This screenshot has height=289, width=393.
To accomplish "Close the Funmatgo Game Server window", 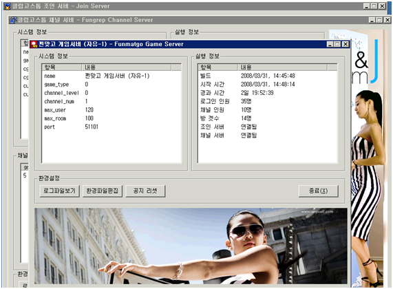I will [x=346, y=44].
